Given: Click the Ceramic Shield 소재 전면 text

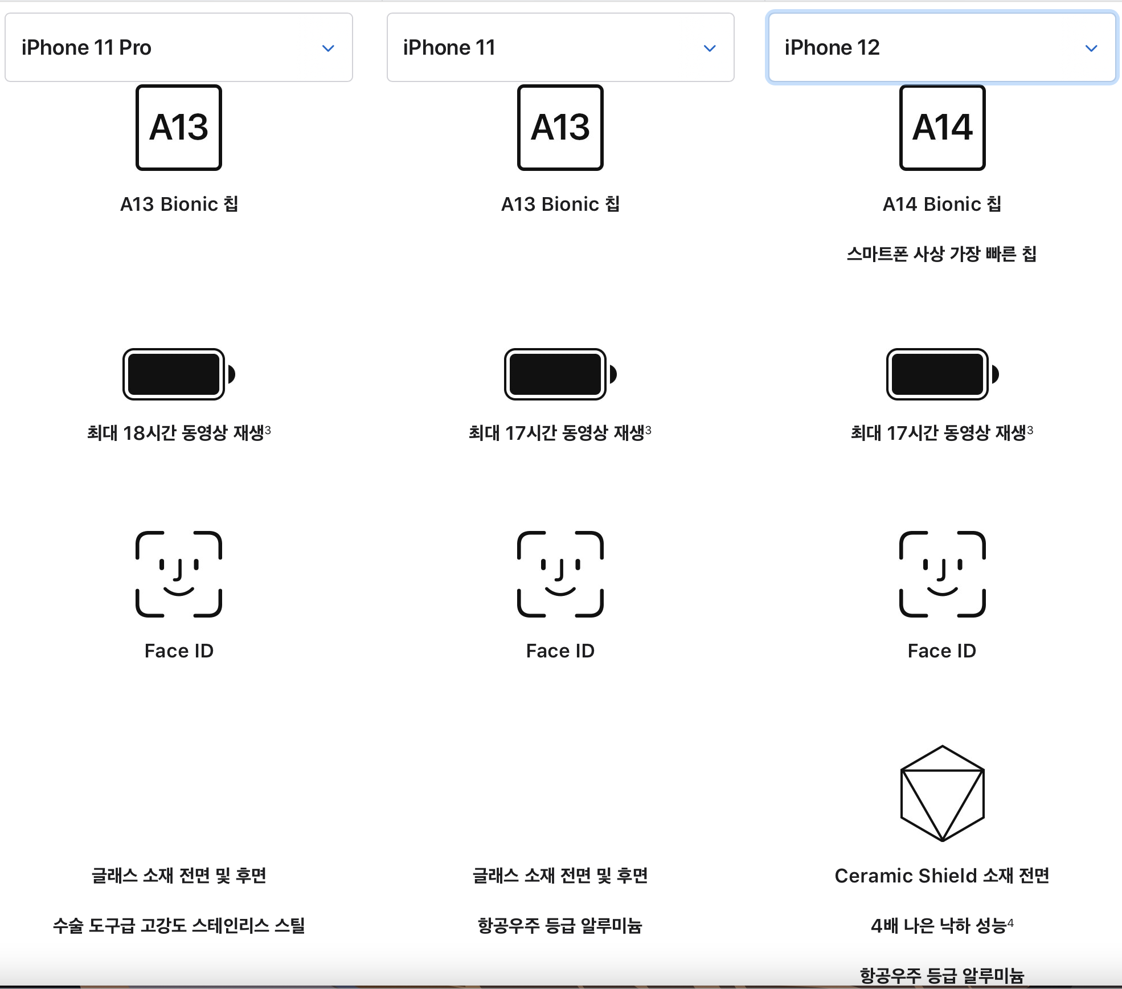Looking at the screenshot, I should [x=942, y=876].
